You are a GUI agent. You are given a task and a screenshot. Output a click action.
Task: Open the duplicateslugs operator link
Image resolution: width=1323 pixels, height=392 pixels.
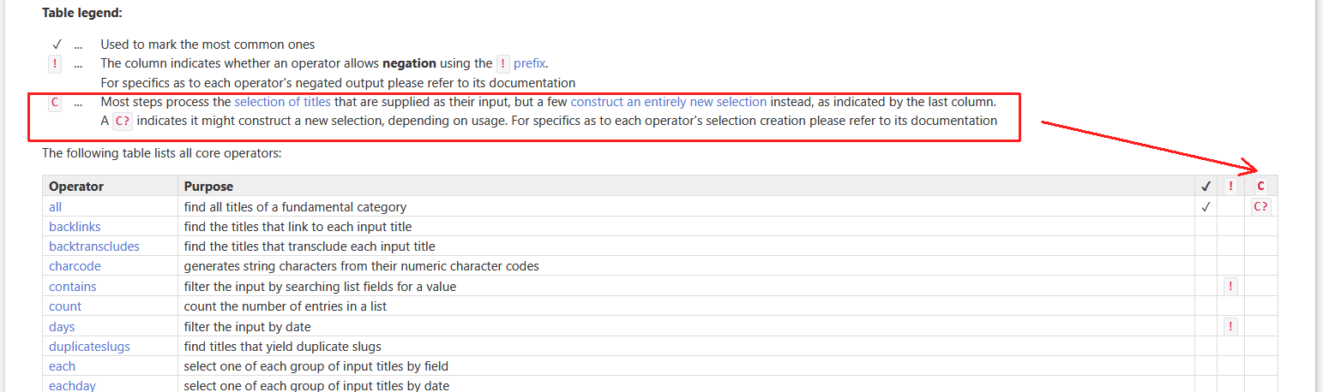pos(90,347)
